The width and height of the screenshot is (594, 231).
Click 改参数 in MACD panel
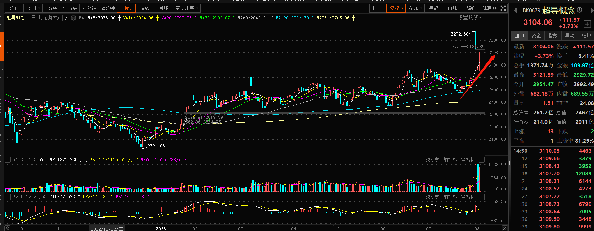pyautogui.click(x=432, y=197)
